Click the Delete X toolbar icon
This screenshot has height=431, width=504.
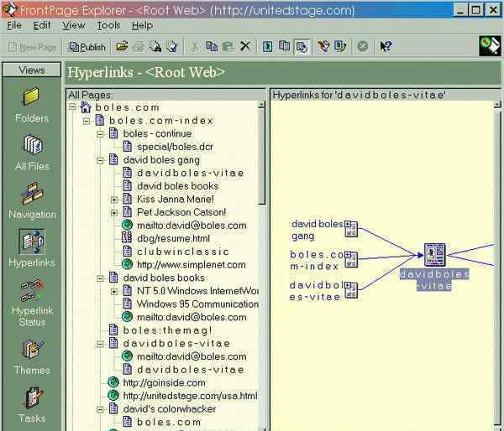(245, 47)
